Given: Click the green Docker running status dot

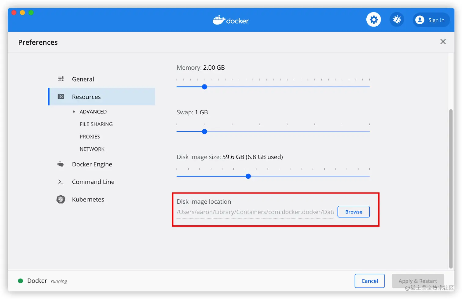Looking at the screenshot, I should [20, 281].
